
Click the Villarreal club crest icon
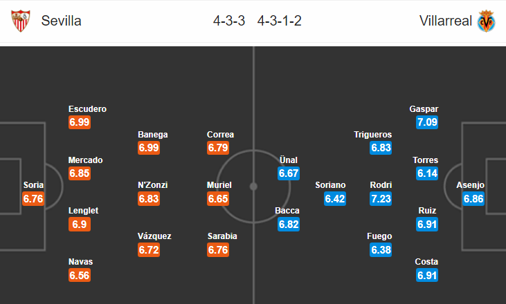487,21
